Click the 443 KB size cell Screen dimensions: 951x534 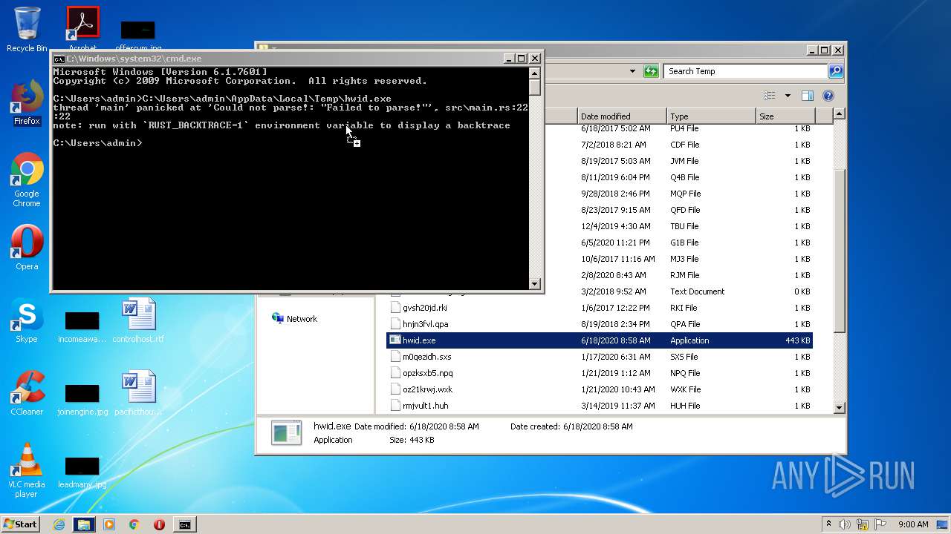(x=797, y=340)
